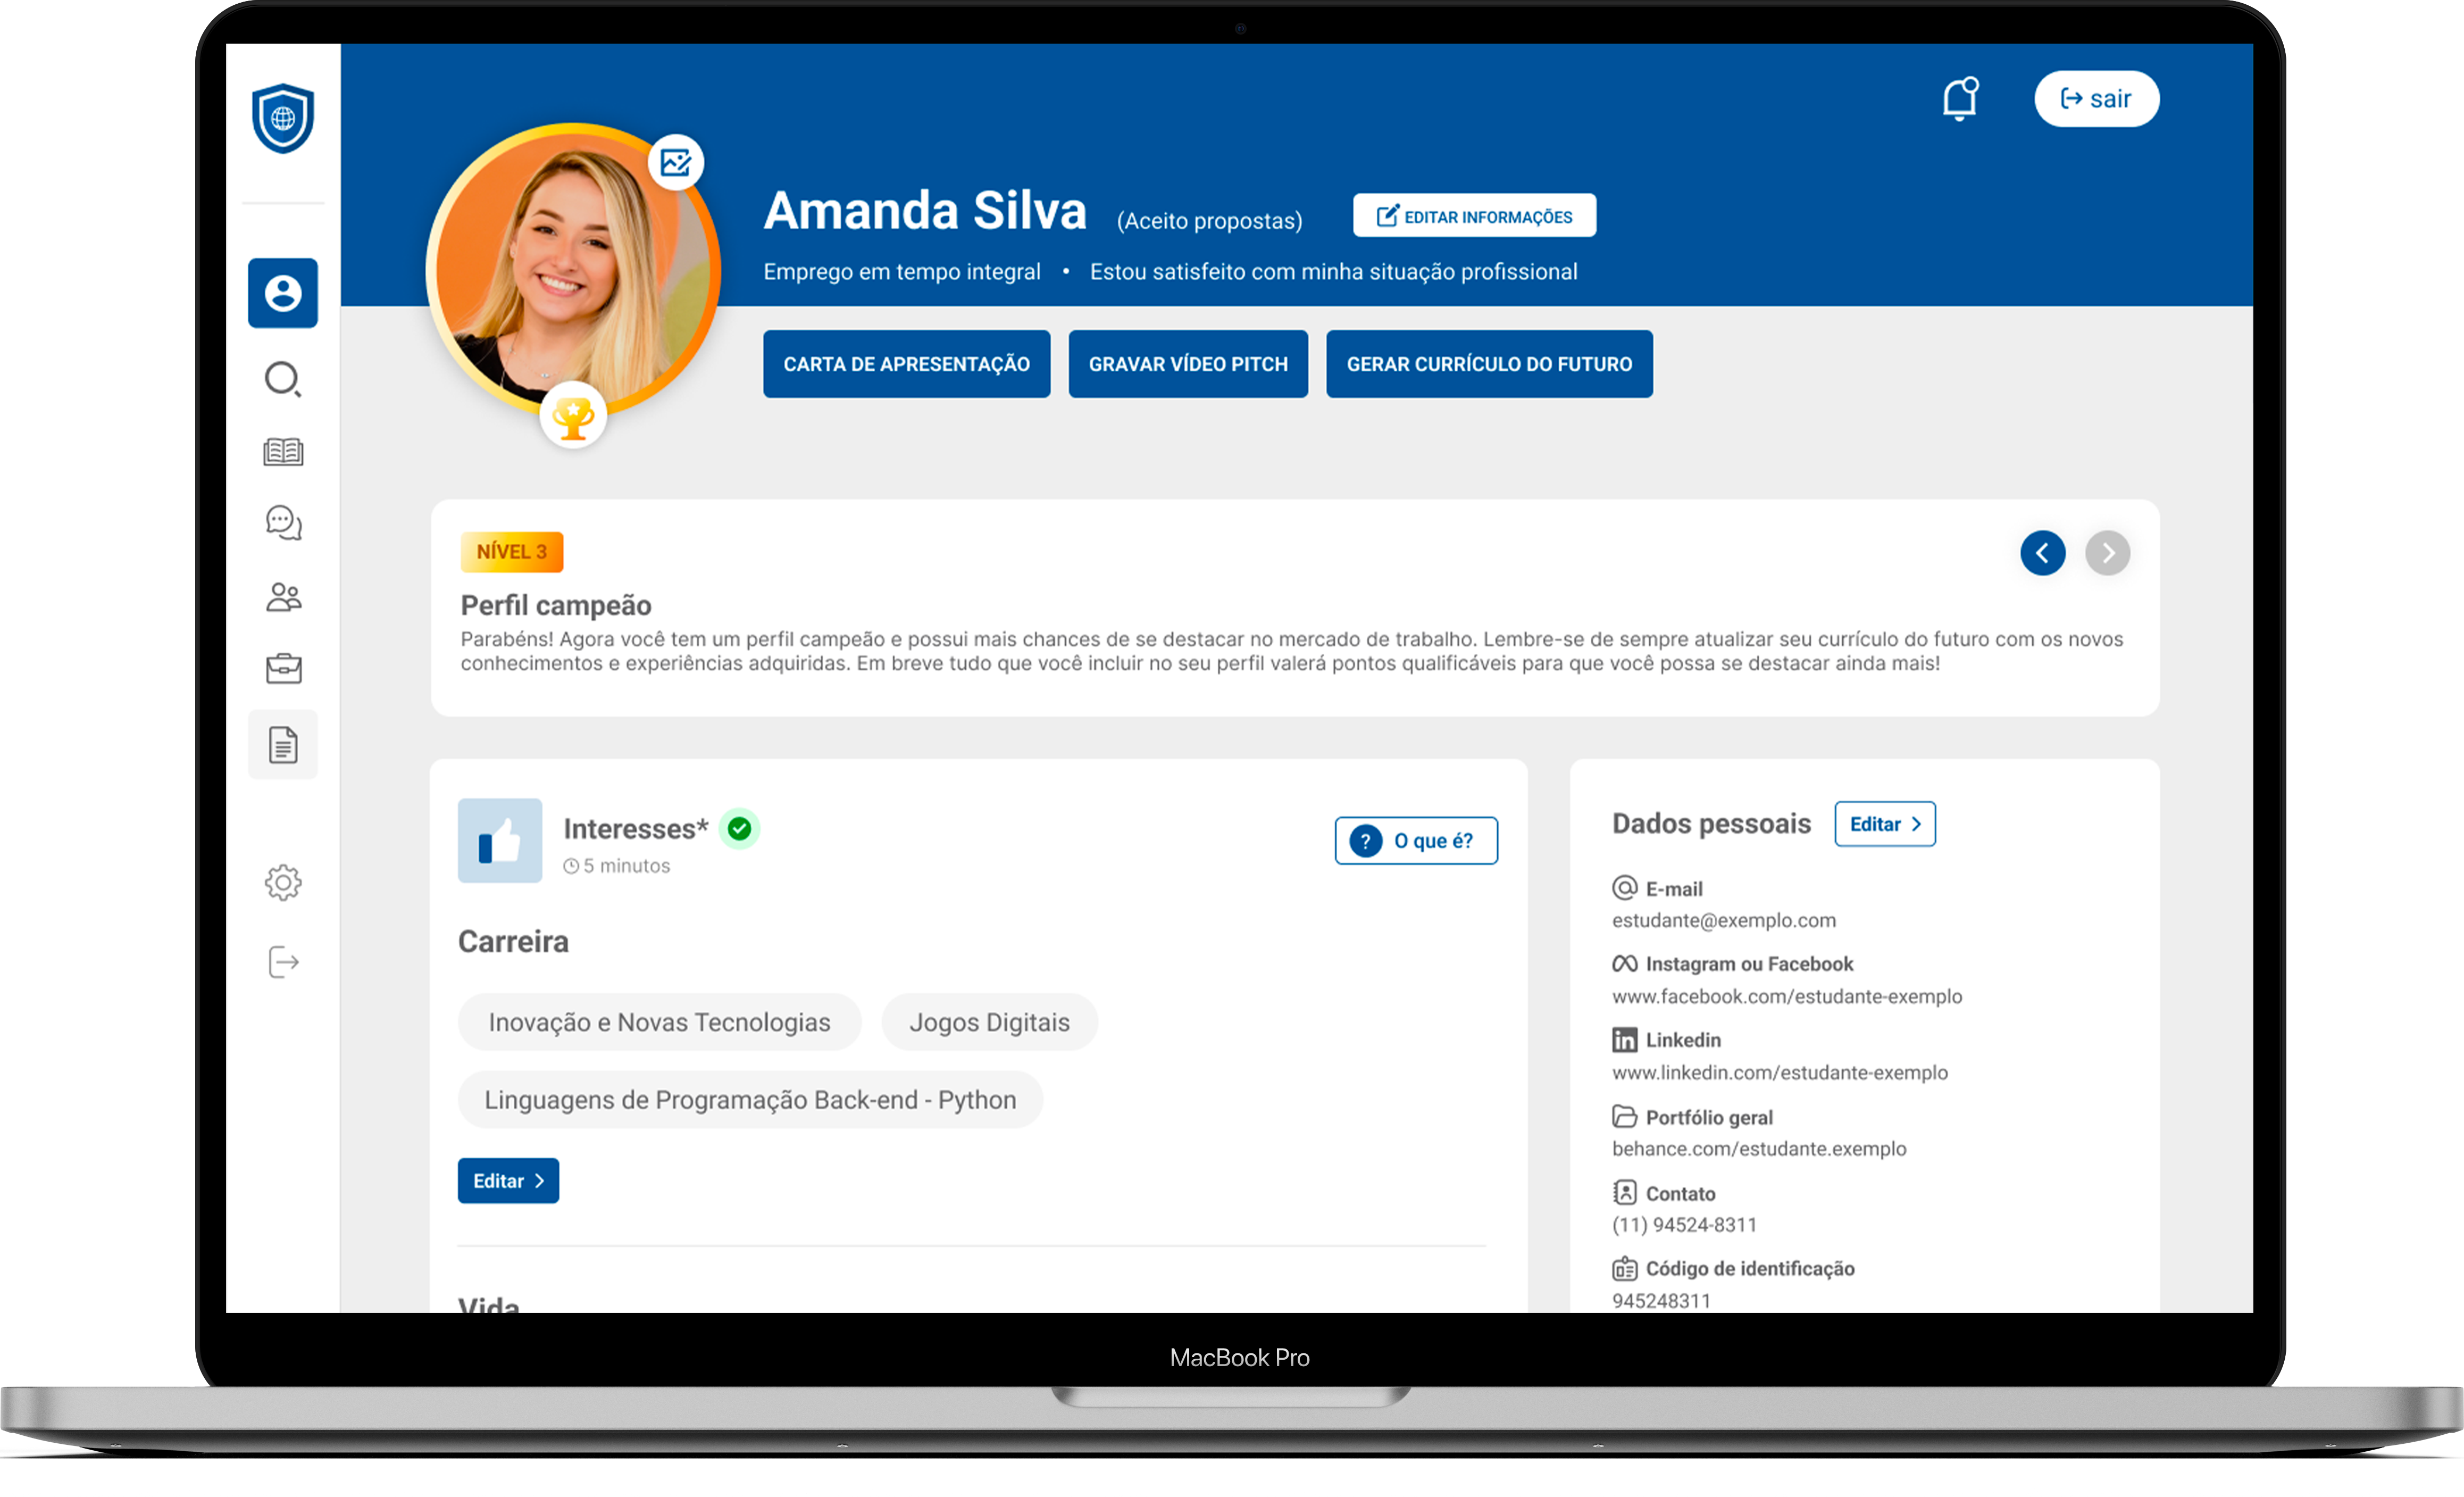Advance to next level card arrow
Screen dimensions: 2464x1497
click(x=2107, y=553)
